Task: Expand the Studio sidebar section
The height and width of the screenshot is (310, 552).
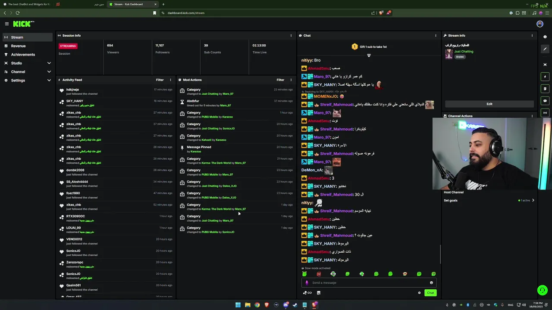Action: point(49,63)
